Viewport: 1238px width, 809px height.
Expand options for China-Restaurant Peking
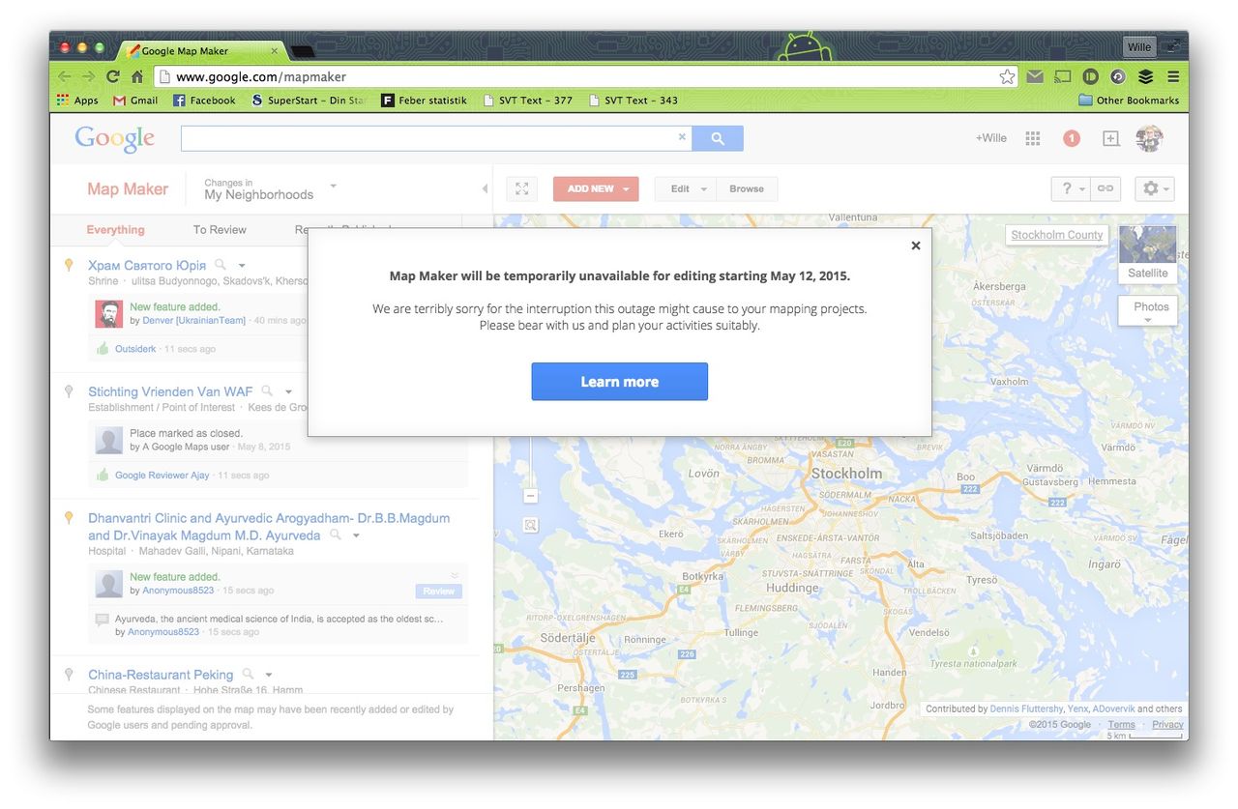coord(269,675)
